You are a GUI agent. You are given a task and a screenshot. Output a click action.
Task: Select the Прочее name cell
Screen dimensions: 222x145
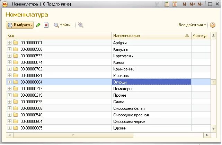[x=151, y=95]
